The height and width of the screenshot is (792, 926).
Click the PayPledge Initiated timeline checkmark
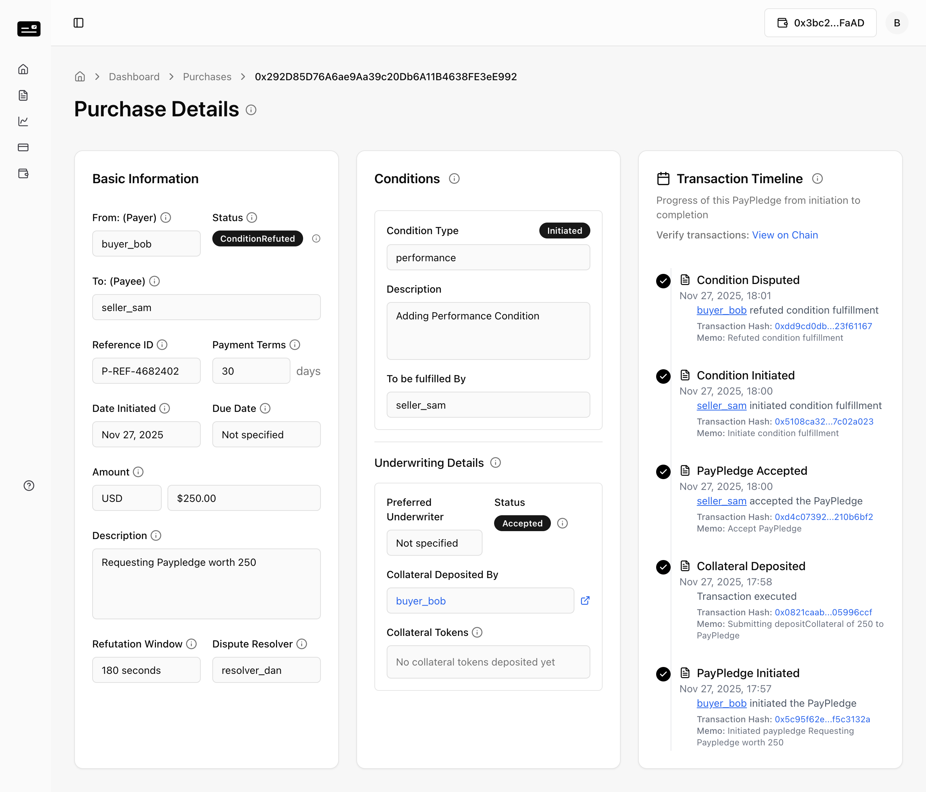click(663, 674)
